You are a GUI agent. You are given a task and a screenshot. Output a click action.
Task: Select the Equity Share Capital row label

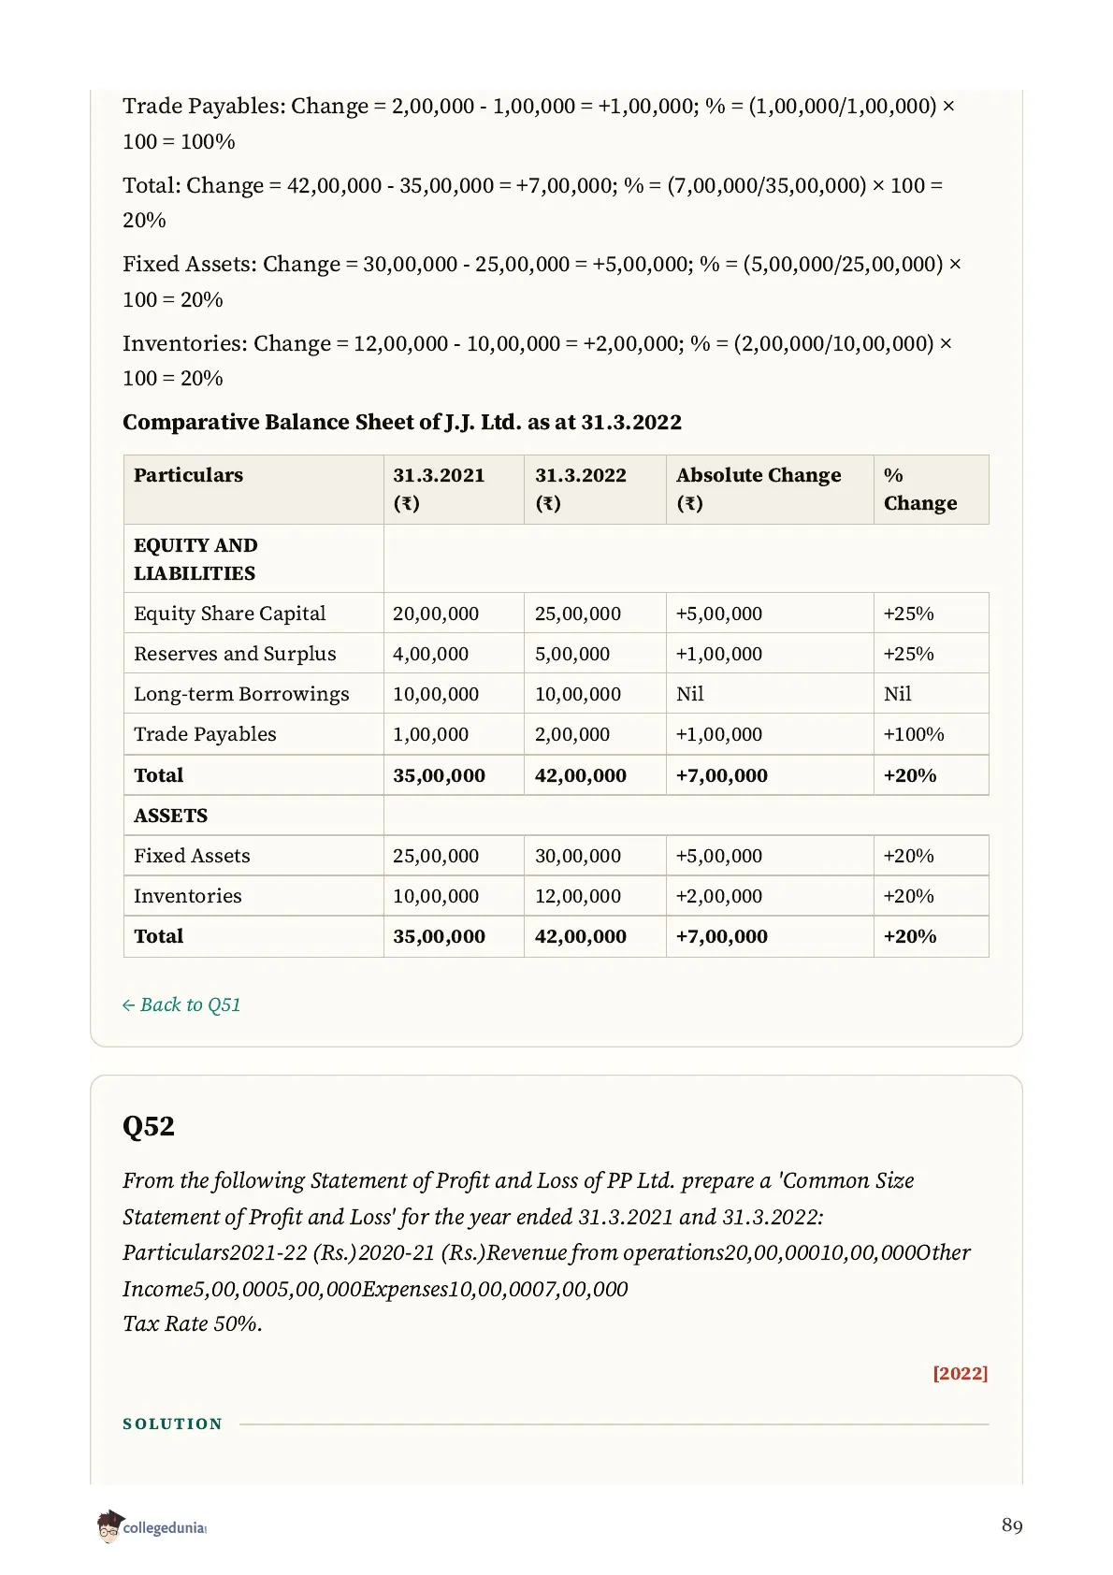pyautogui.click(x=230, y=614)
